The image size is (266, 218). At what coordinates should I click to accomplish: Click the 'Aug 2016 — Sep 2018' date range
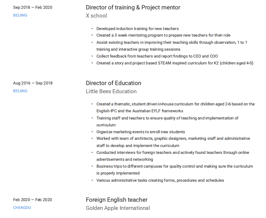click(33, 83)
